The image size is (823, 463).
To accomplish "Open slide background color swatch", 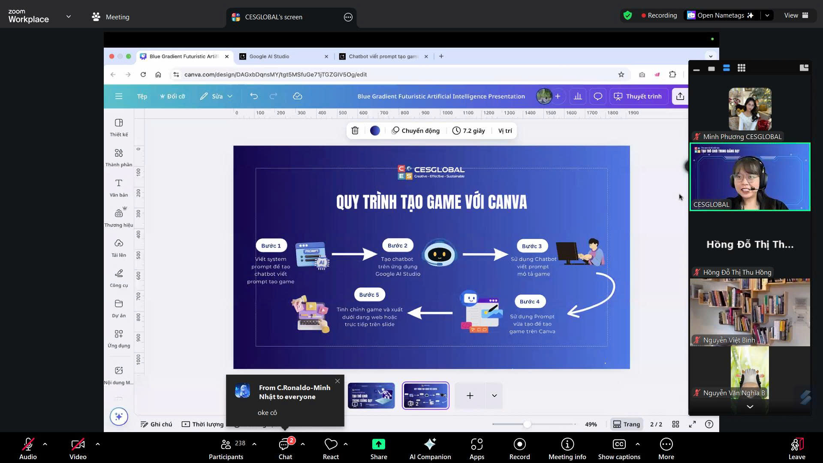I will click(x=375, y=130).
